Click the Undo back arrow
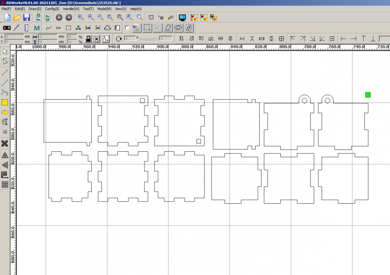Screen dimensions: 390x275 [x=59, y=17]
